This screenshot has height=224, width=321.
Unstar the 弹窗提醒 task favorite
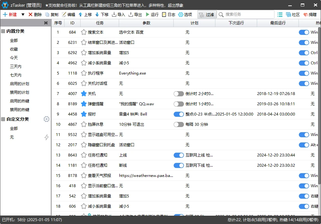(x=83, y=104)
